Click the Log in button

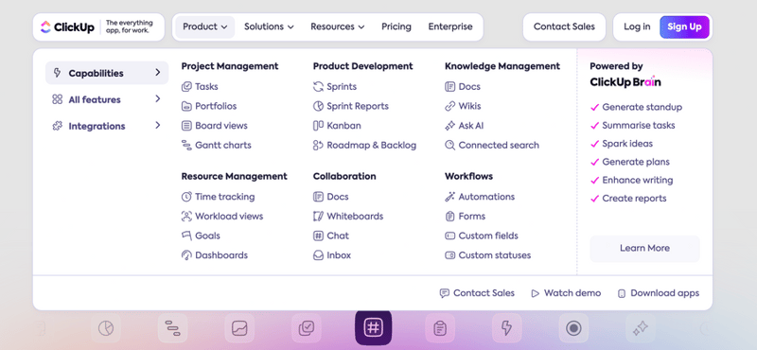pyautogui.click(x=637, y=27)
